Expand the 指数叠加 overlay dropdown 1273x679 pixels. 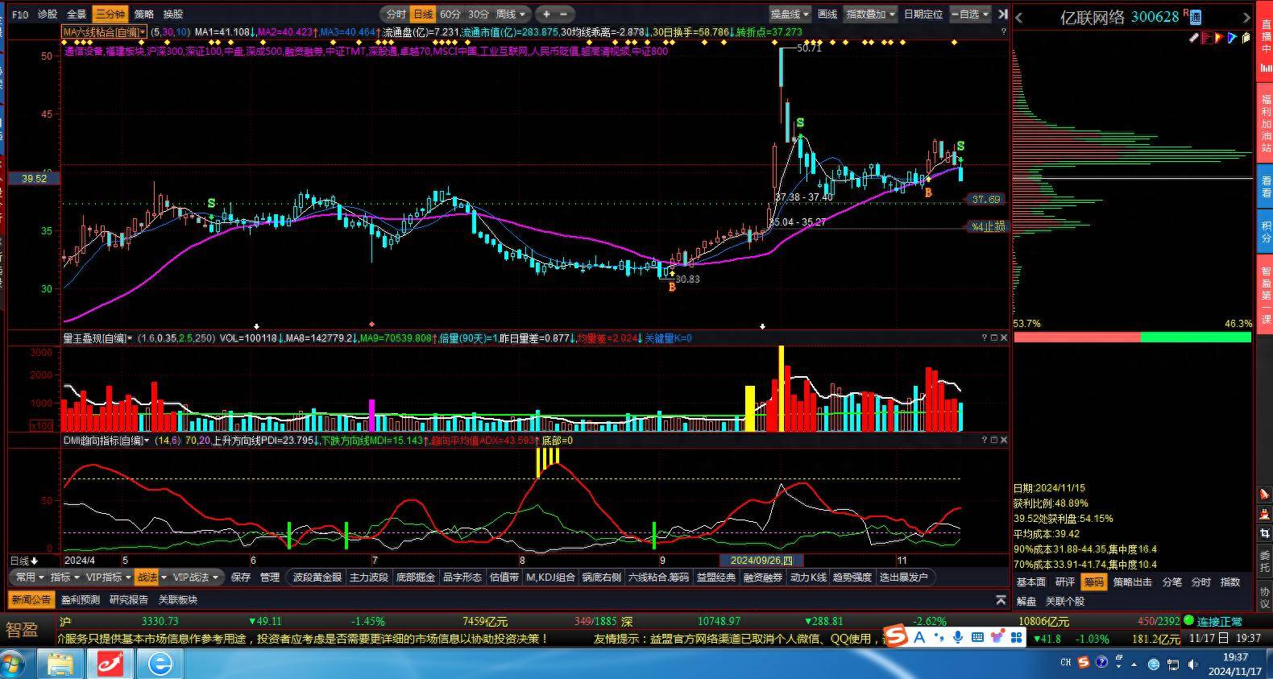(x=871, y=14)
